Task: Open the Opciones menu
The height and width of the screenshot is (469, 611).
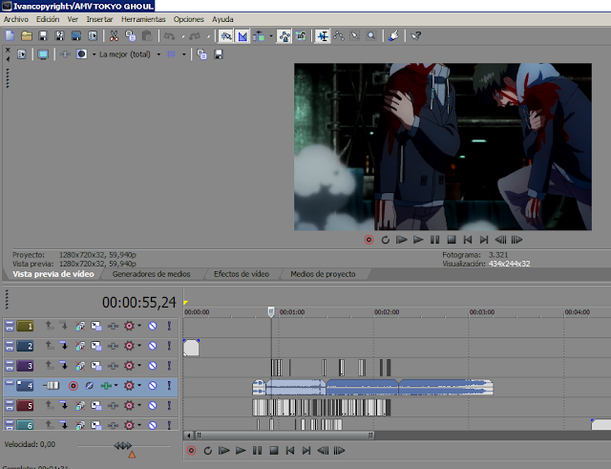Action: pyautogui.click(x=189, y=19)
